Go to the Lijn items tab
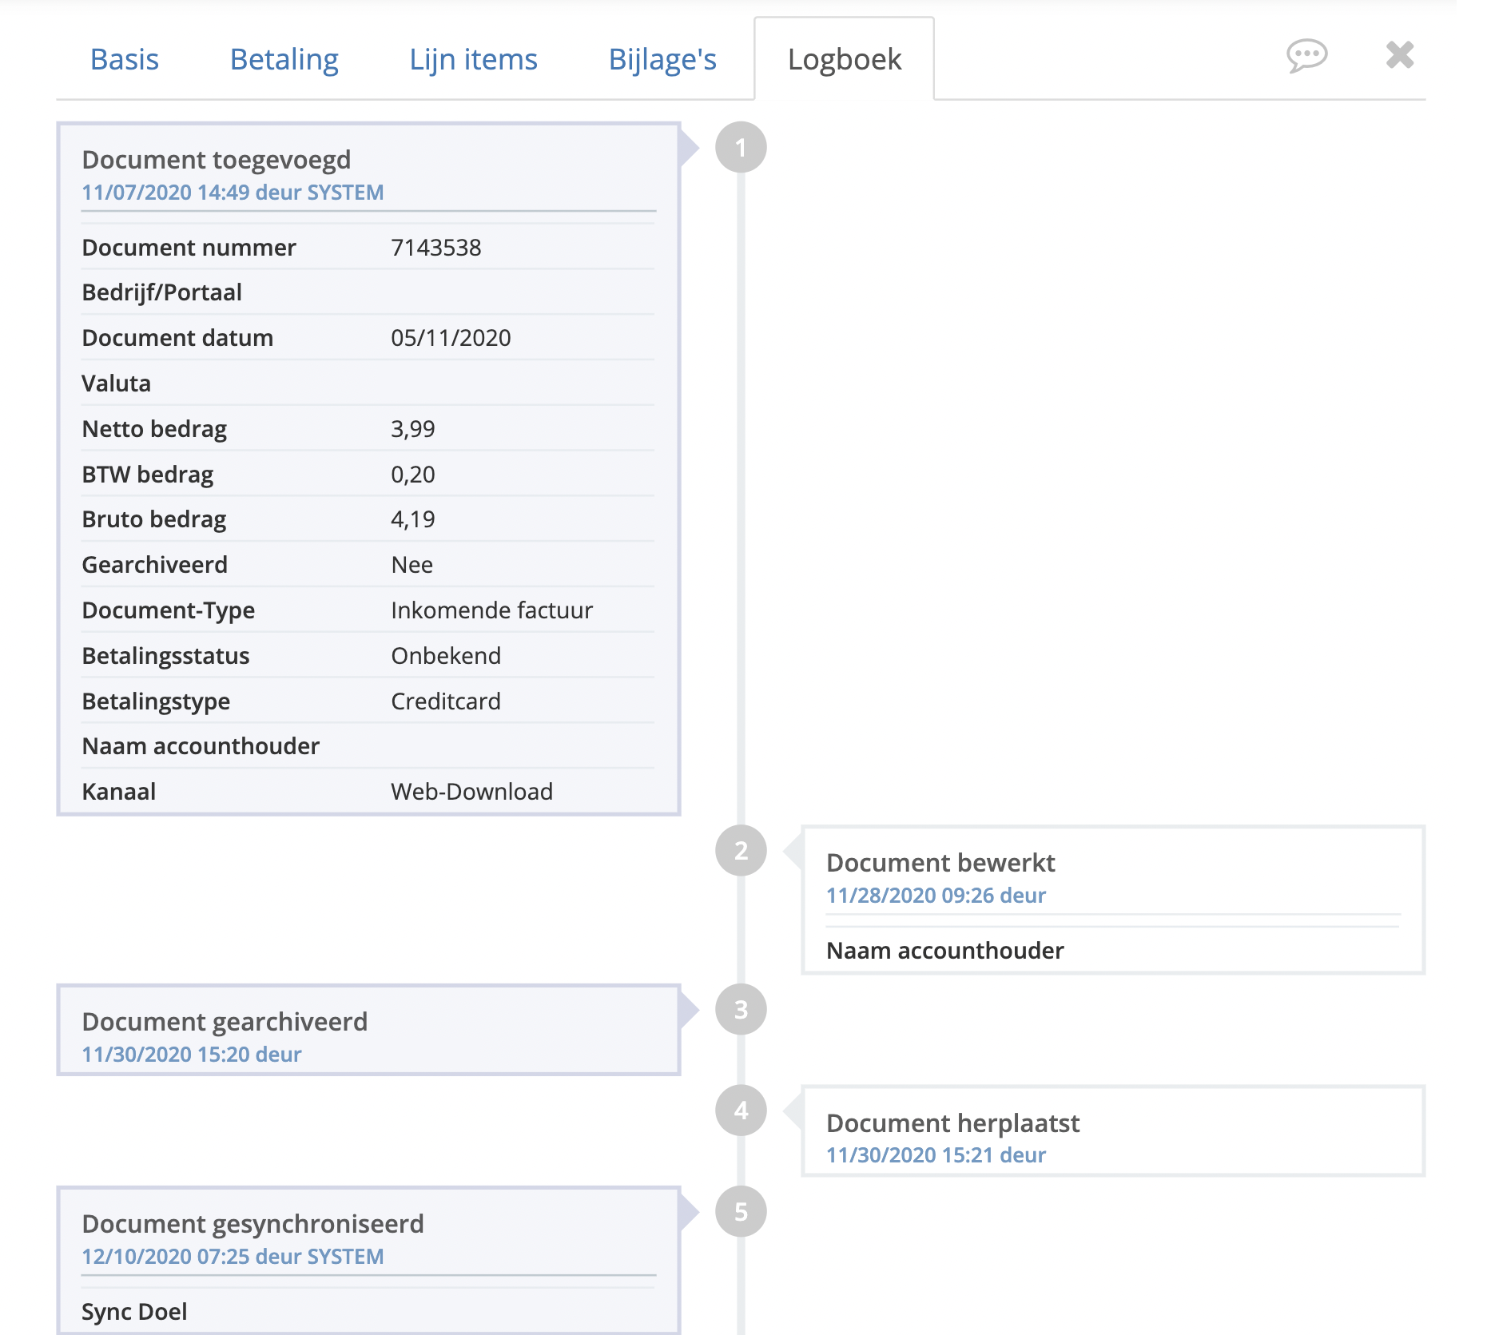The width and height of the screenshot is (1487, 1335). pyautogui.click(x=473, y=59)
